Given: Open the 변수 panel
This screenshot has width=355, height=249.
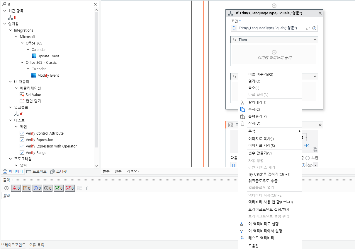Looking at the screenshot, I should pyautogui.click(x=106, y=171).
